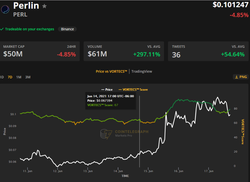Screen dimensions: 250x182
Task: Click the +297.11% volume change value
Action: (x=147, y=54)
